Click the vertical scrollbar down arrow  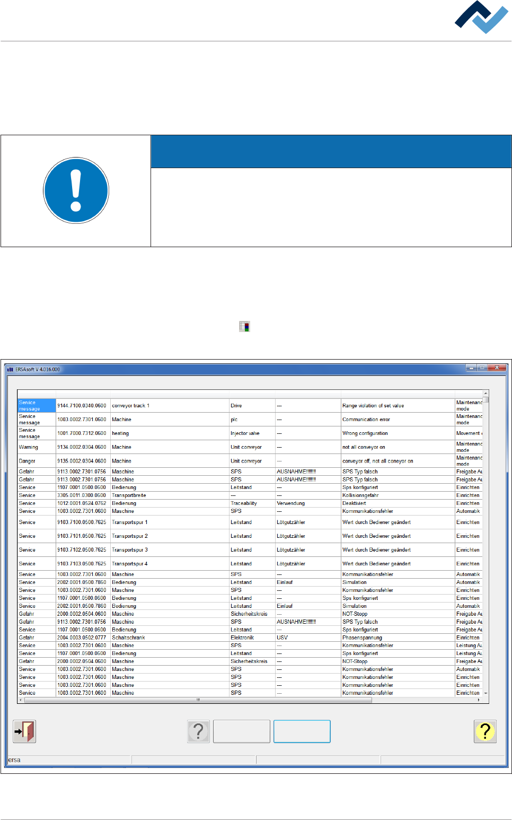(x=485, y=693)
